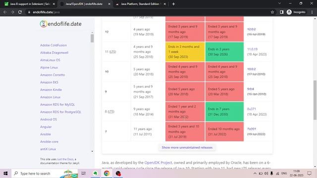317x178 pixels.
Task: Click the browser forward arrow
Action: pos(12,12)
